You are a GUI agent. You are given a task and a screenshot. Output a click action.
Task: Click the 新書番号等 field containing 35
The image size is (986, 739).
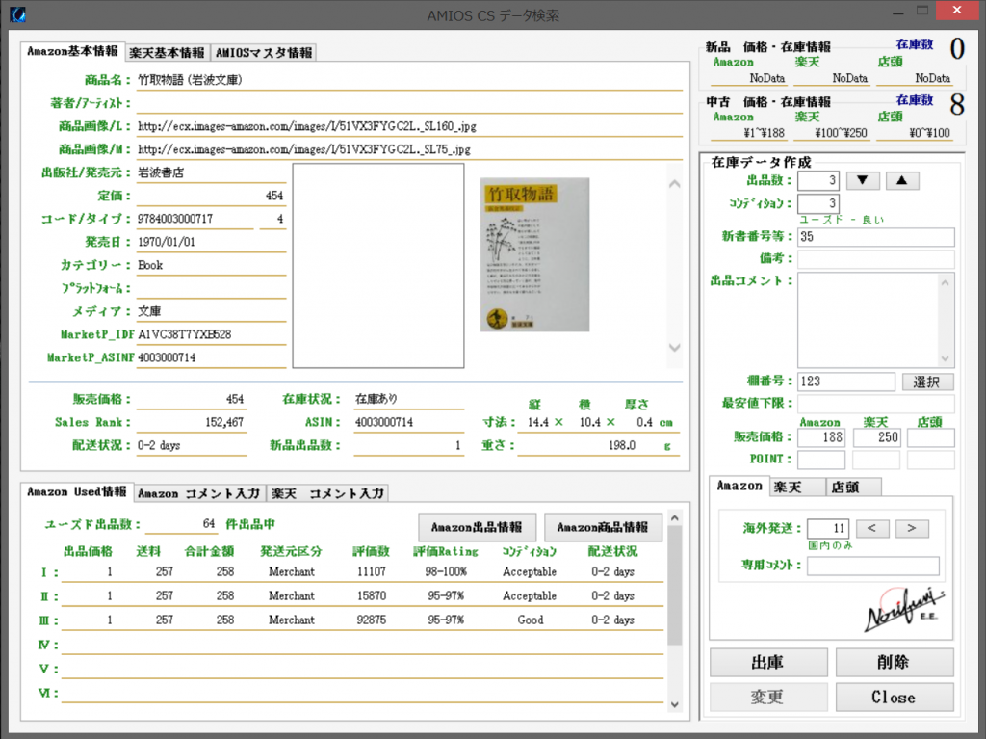(876, 237)
